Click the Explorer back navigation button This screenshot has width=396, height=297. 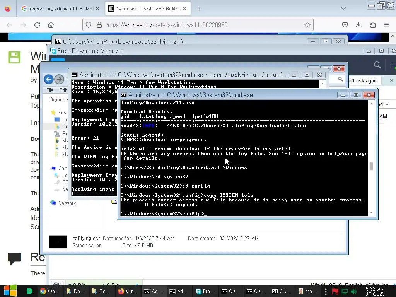click(49, 79)
